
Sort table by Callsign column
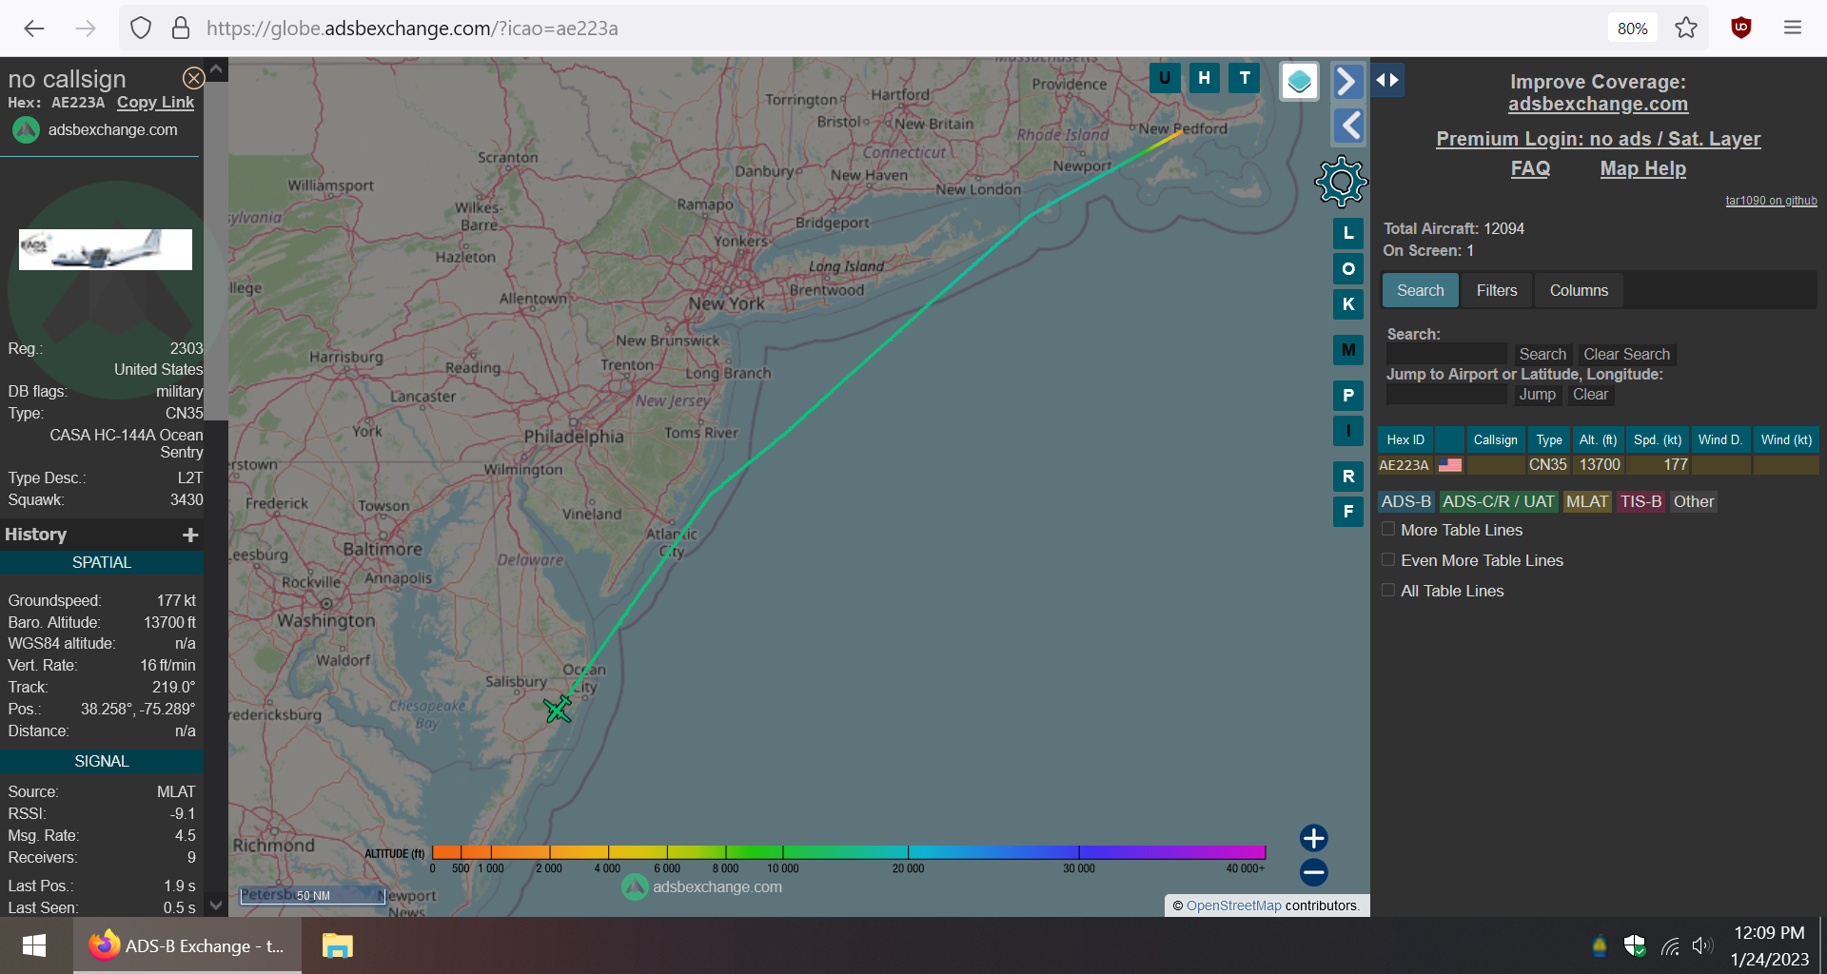pos(1495,439)
